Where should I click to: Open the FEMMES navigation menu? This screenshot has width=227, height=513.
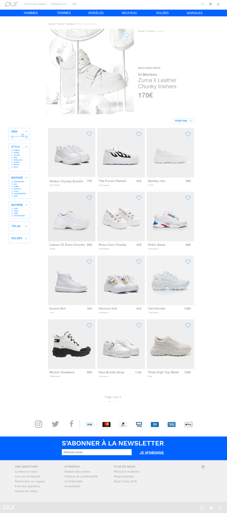click(64, 13)
